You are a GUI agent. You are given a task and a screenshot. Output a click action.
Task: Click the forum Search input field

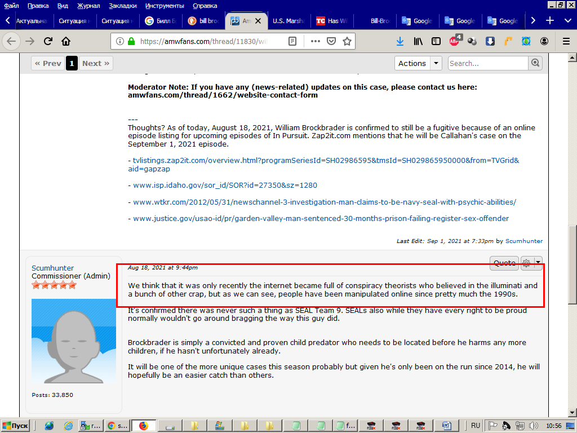488,63
